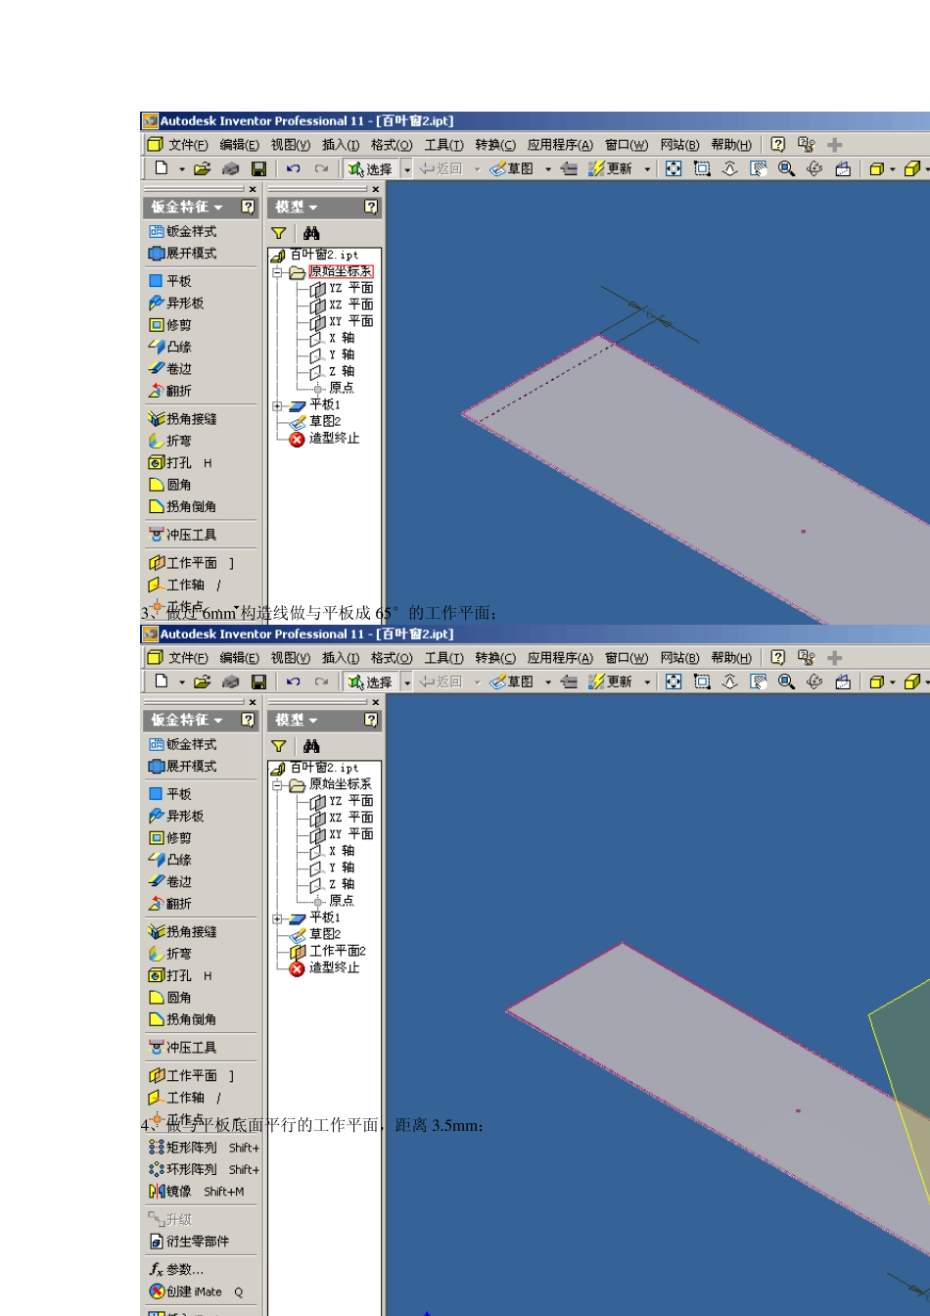
Task: Select 工作平面 tool in the top panel
Action: click(x=192, y=563)
